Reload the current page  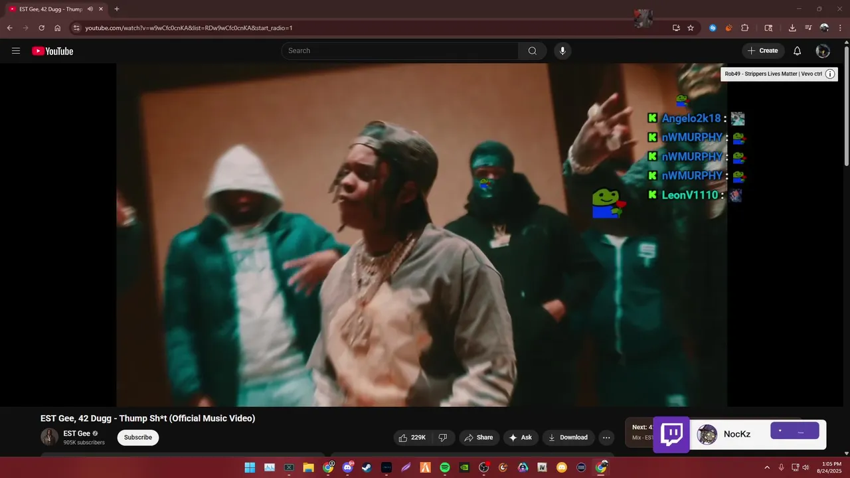click(41, 28)
